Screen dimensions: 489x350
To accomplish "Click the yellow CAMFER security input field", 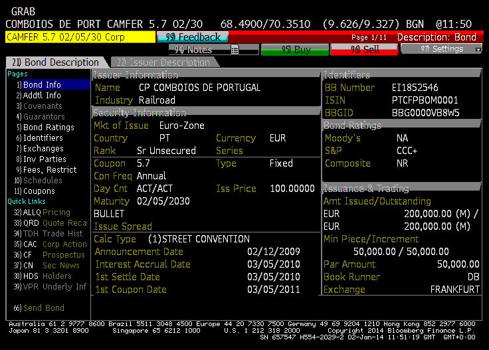I will click(x=80, y=37).
